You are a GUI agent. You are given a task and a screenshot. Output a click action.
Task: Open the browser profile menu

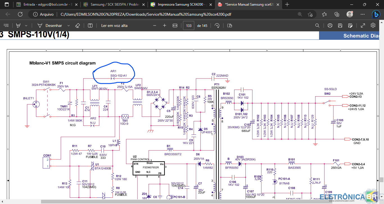click(x=350, y=14)
